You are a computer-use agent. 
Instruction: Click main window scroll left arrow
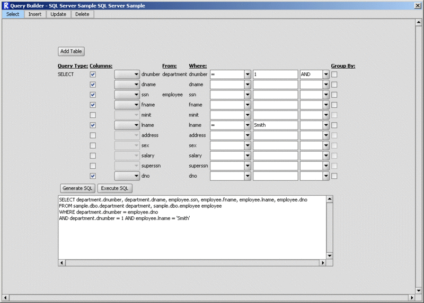(5, 298)
